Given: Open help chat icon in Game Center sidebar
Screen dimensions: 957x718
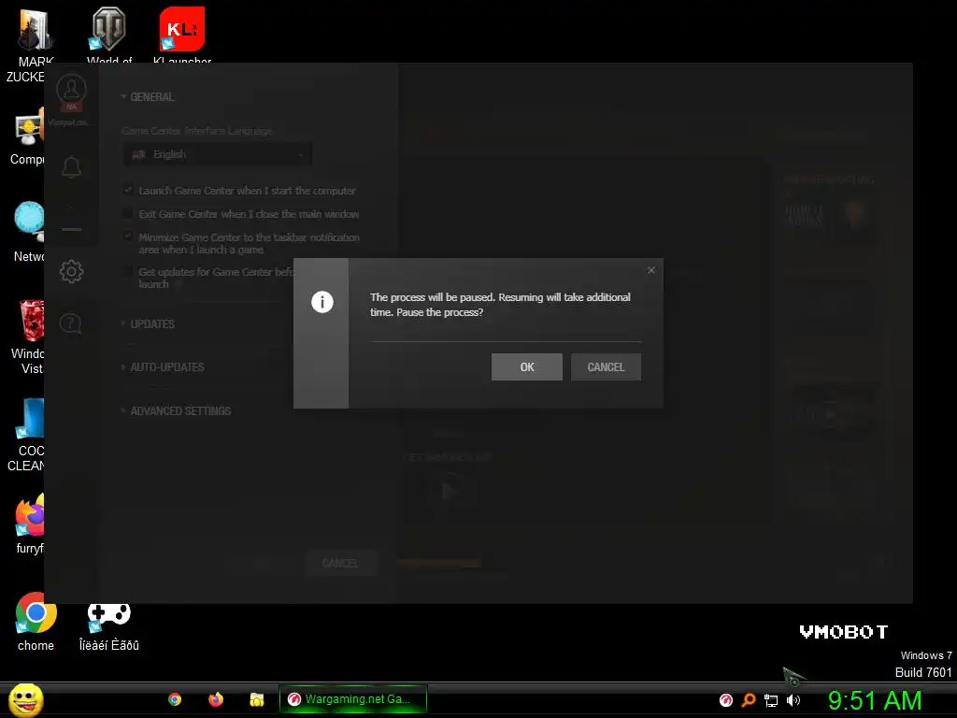Looking at the screenshot, I should (71, 323).
